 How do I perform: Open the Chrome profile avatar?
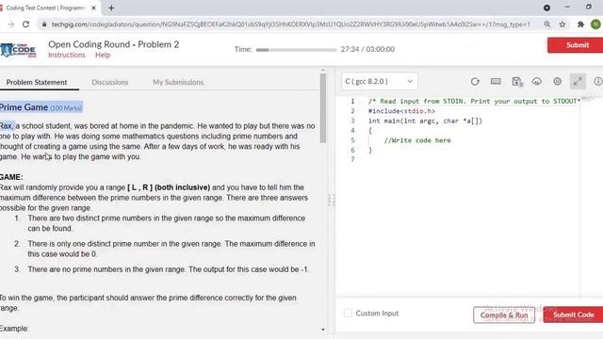pos(595,24)
